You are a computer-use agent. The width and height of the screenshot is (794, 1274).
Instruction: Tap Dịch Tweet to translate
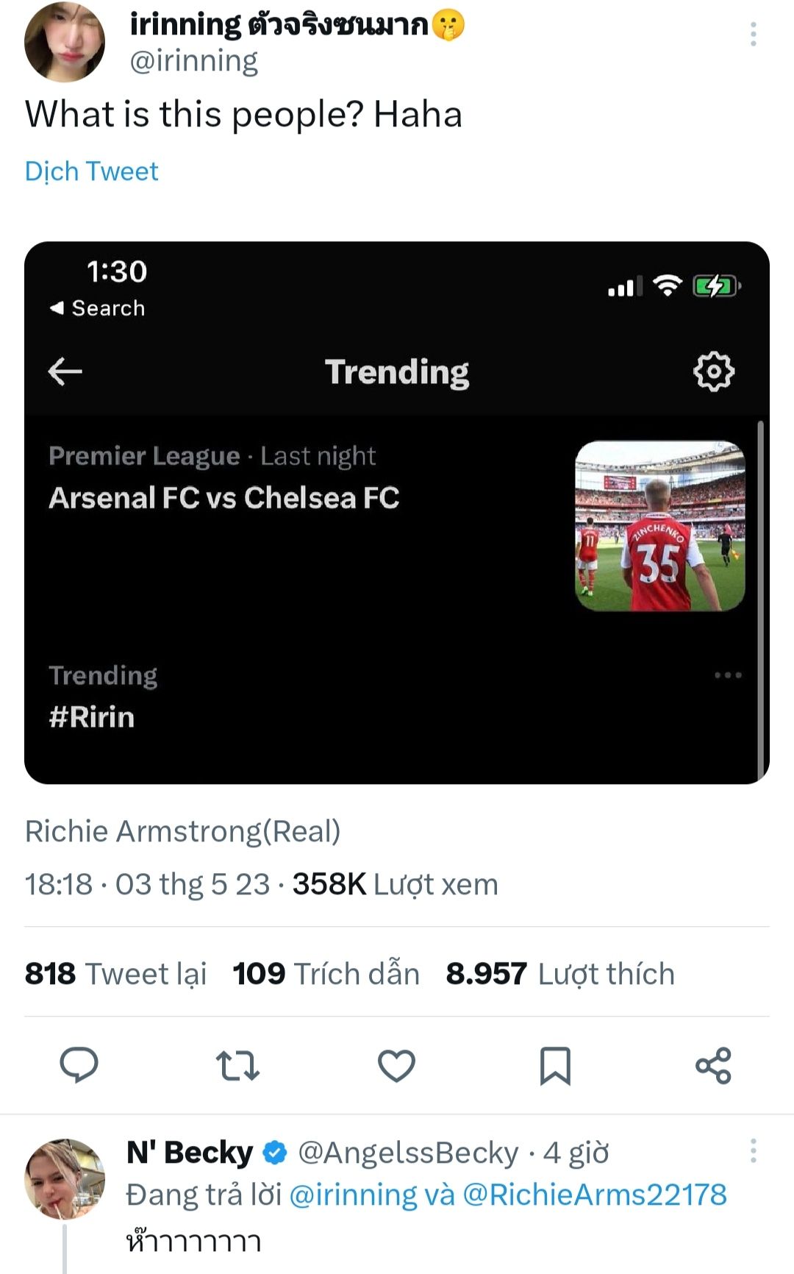pyautogui.click(x=92, y=171)
